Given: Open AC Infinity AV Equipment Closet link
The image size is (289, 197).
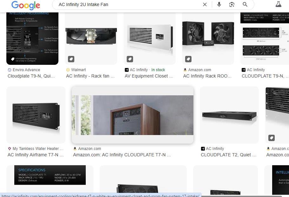Looking at the screenshot, I should coord(149,76).
